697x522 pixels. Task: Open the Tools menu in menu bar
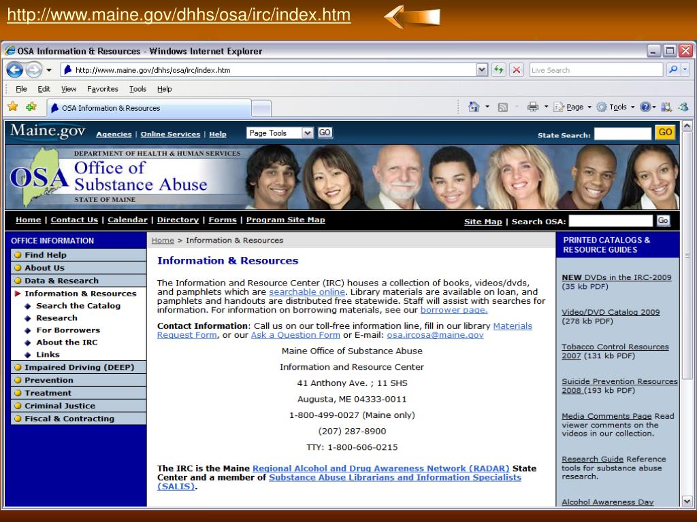pyautogui.click(x=137, y=89)
